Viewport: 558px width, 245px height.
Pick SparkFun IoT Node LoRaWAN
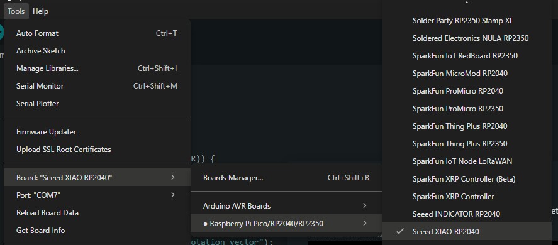click(467, 161)
